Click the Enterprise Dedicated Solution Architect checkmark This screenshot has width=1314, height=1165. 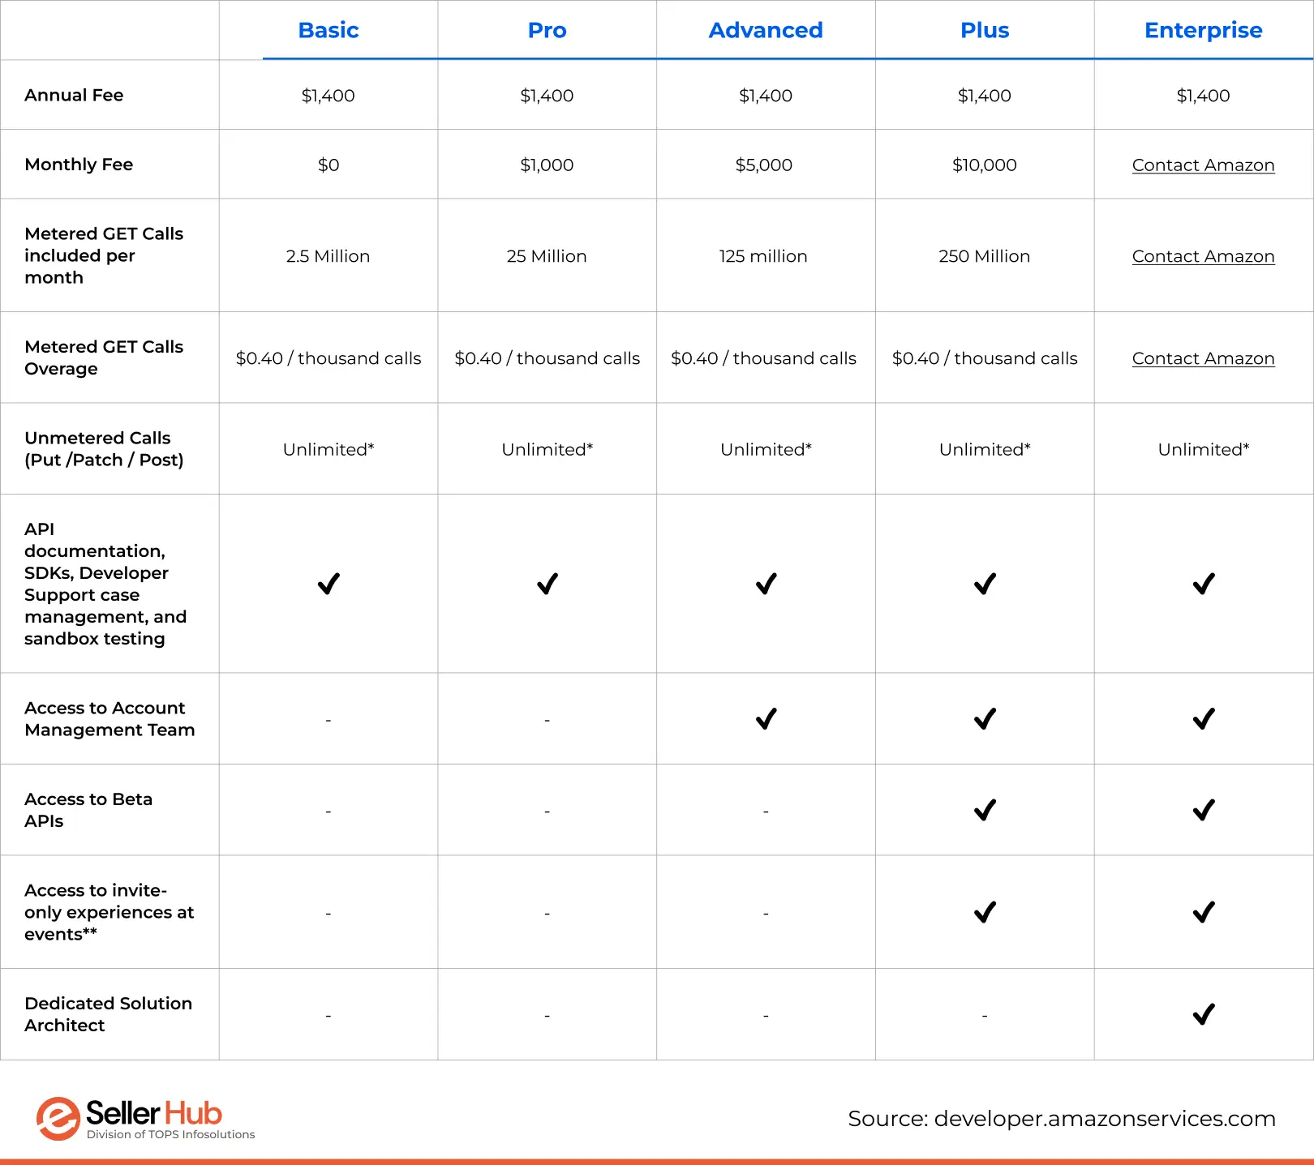click(x=1204, y=1014)
